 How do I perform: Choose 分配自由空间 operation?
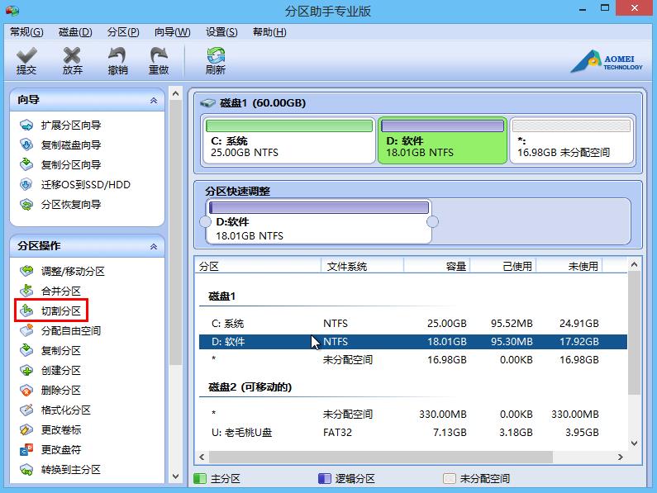point(61,330)
